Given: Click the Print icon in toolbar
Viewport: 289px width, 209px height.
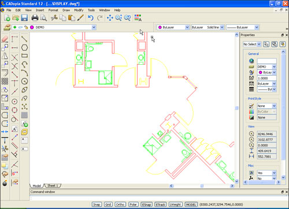Looking at the screenshot, I should pos(35,18).
